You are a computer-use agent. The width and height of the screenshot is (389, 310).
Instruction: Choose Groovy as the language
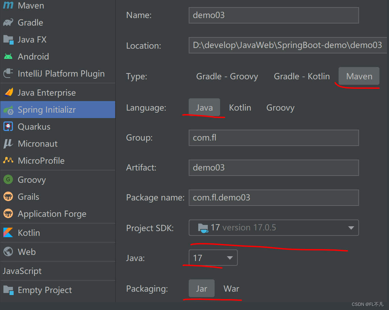[280, 108]
